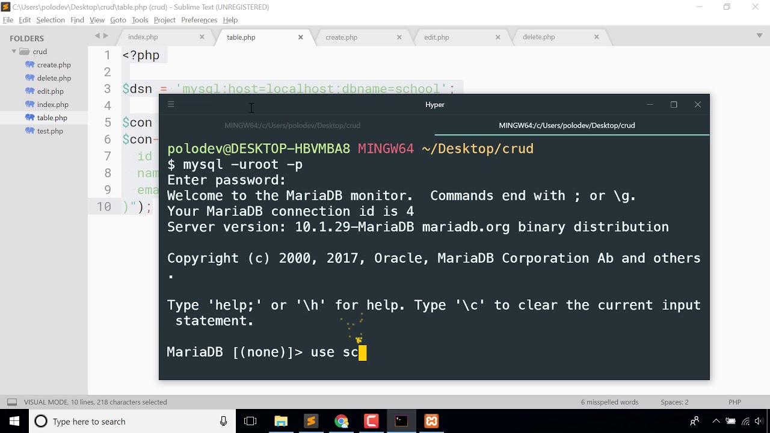Open the tab list dropdown arrow
Screen dimensions: 770x433
pyautogui.click(x=759, y=35)
